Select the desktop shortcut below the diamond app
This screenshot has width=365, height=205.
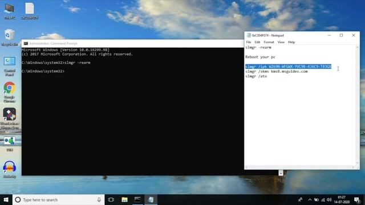10,144
